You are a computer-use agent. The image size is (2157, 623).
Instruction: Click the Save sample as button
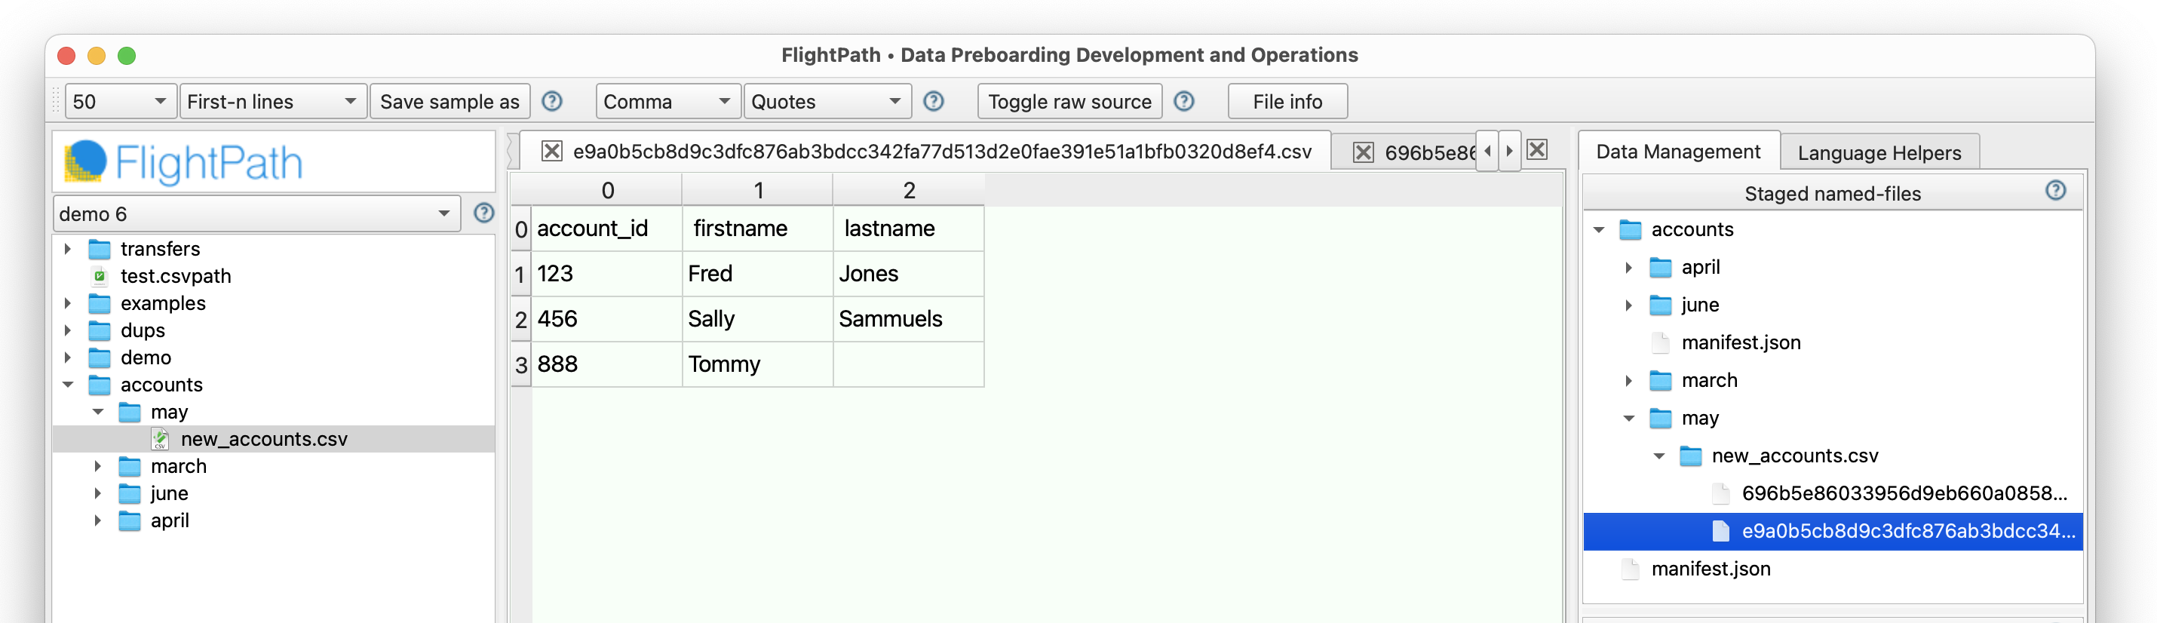[x=449, y=101]
